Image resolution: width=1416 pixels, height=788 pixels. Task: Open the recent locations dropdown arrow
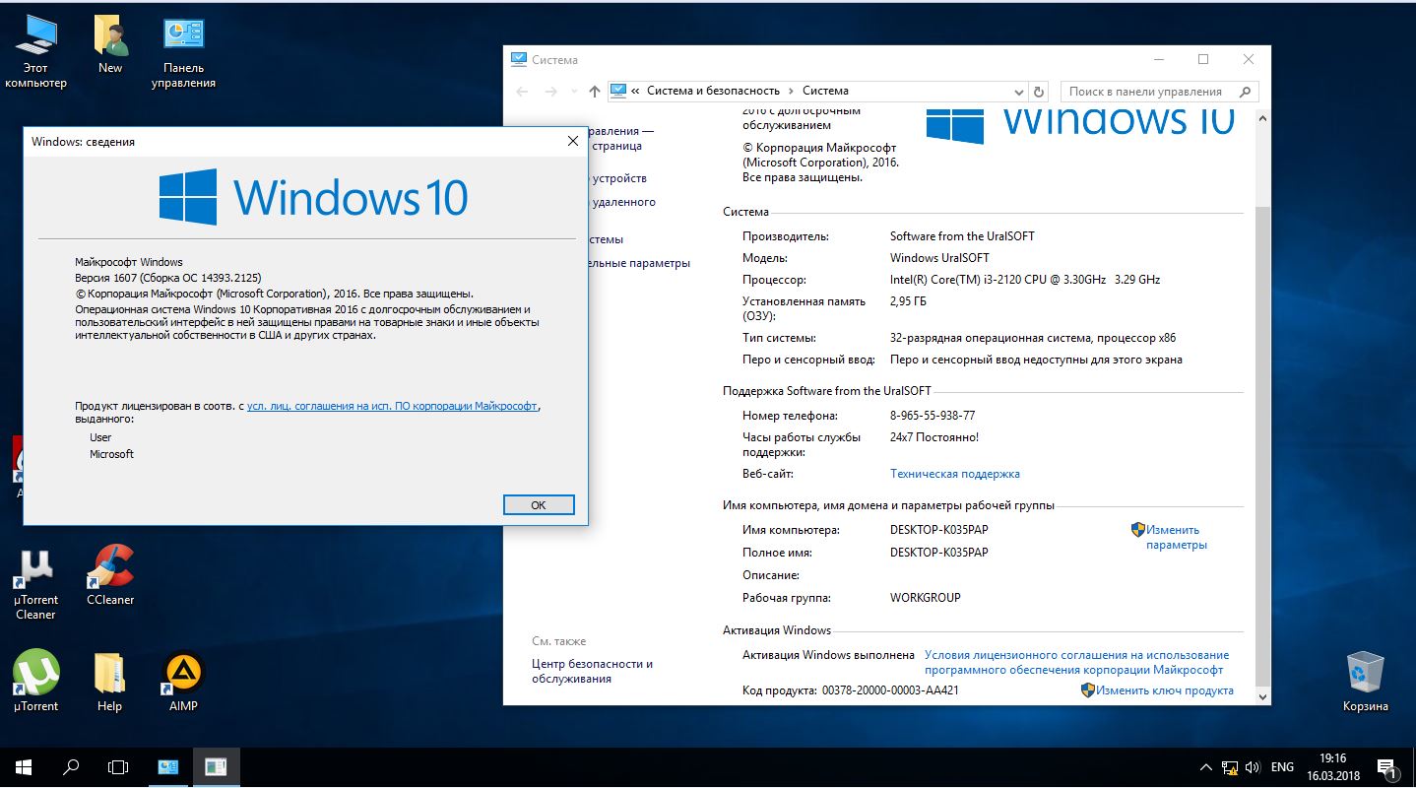click(573, 92)
